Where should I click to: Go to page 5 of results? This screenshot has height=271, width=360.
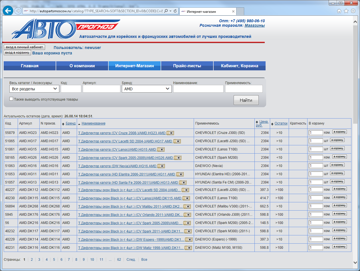click(x=54, y=260)
